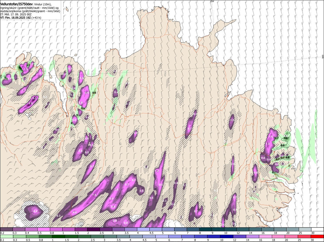Click the 3.3 precipitation value on the map

tap(35, 98)
